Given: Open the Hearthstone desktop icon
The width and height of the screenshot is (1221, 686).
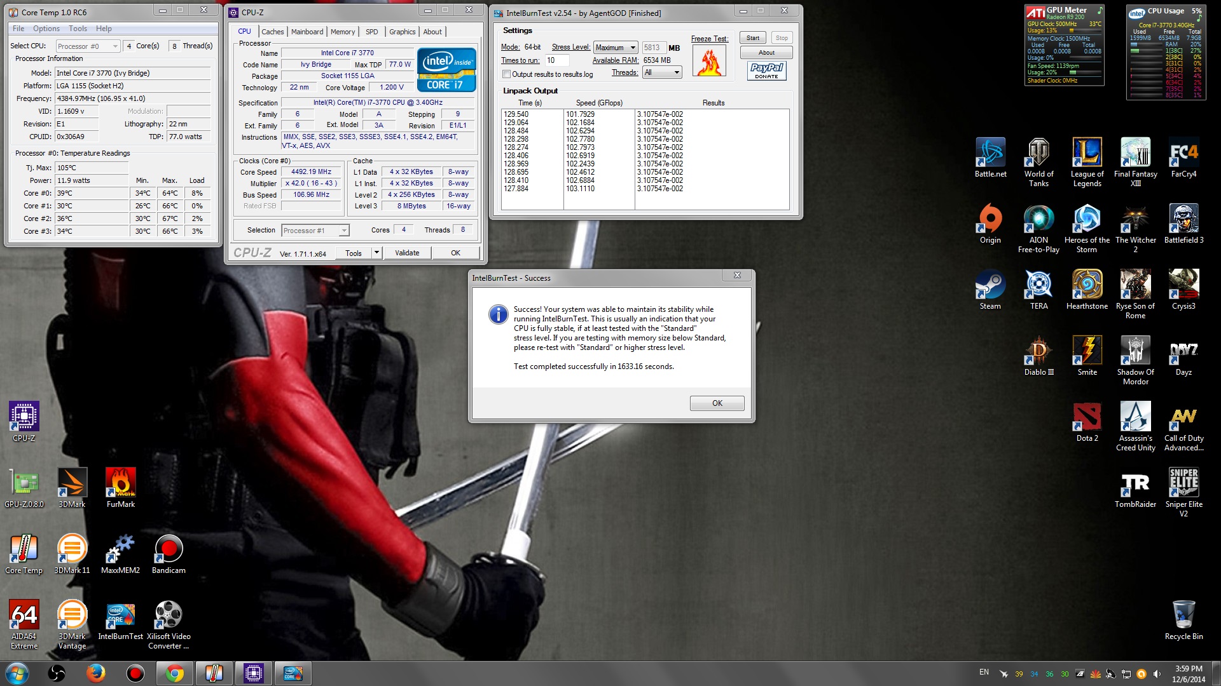Looking at the screenshot, I should [x=1087, y=285].
